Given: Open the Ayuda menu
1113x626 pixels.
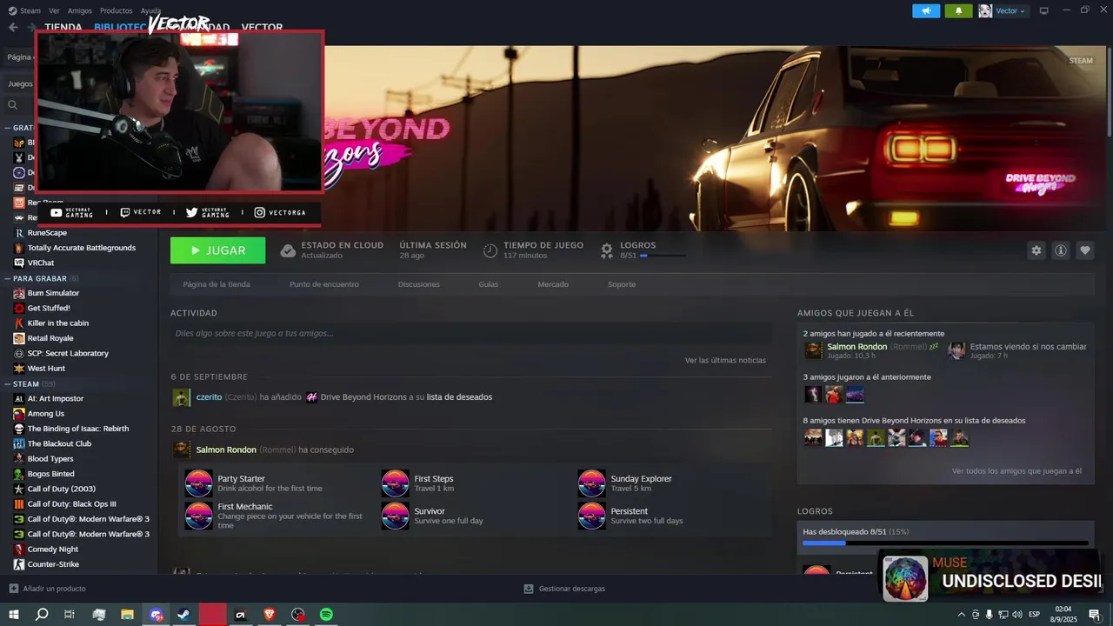Looking at the screenshot, I should pos(150,10).
